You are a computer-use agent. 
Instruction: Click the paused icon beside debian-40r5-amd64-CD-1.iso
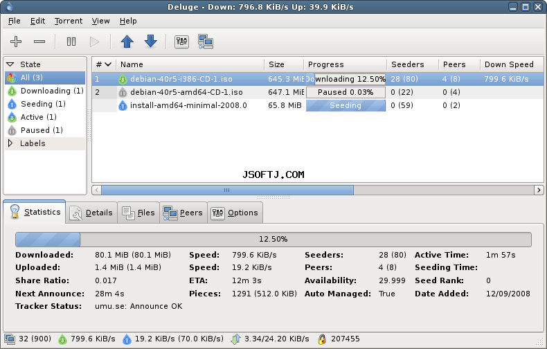coord(123,93)
